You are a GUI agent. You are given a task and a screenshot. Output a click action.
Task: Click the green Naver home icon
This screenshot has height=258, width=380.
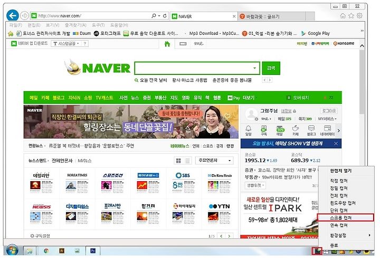pos(167,44)
